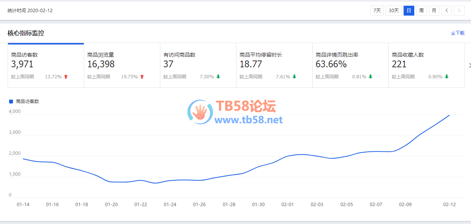The width and height of the screenshot is (471, 224).
Task: Click the 下载 download link
Action: pyautogui.click(x=458, y=33)
